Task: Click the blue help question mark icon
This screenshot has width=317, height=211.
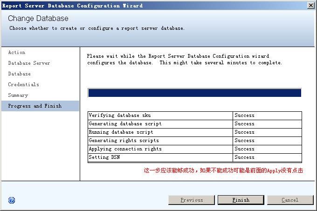Action: [12, 200]
